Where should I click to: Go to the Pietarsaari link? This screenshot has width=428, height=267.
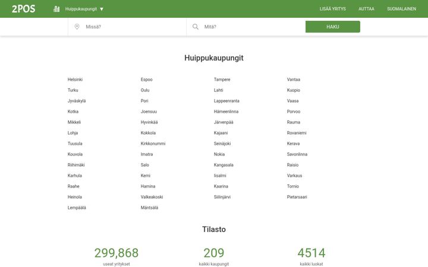pos(297,197)
